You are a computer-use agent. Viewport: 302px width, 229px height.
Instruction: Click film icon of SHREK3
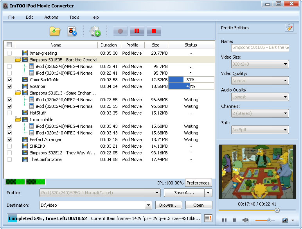[25, 146]
